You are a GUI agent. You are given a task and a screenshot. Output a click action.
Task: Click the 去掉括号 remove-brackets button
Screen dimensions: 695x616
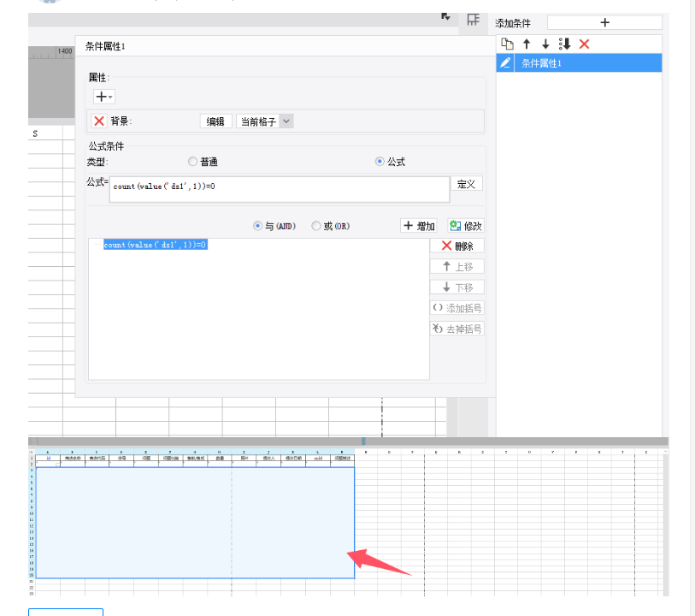[457, 329]
